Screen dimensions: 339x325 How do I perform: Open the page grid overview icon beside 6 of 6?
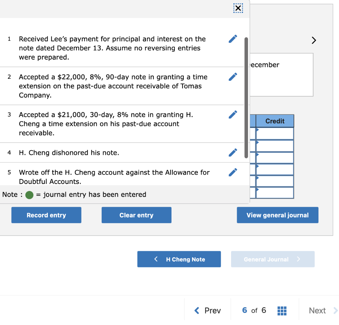pos(282,310)
